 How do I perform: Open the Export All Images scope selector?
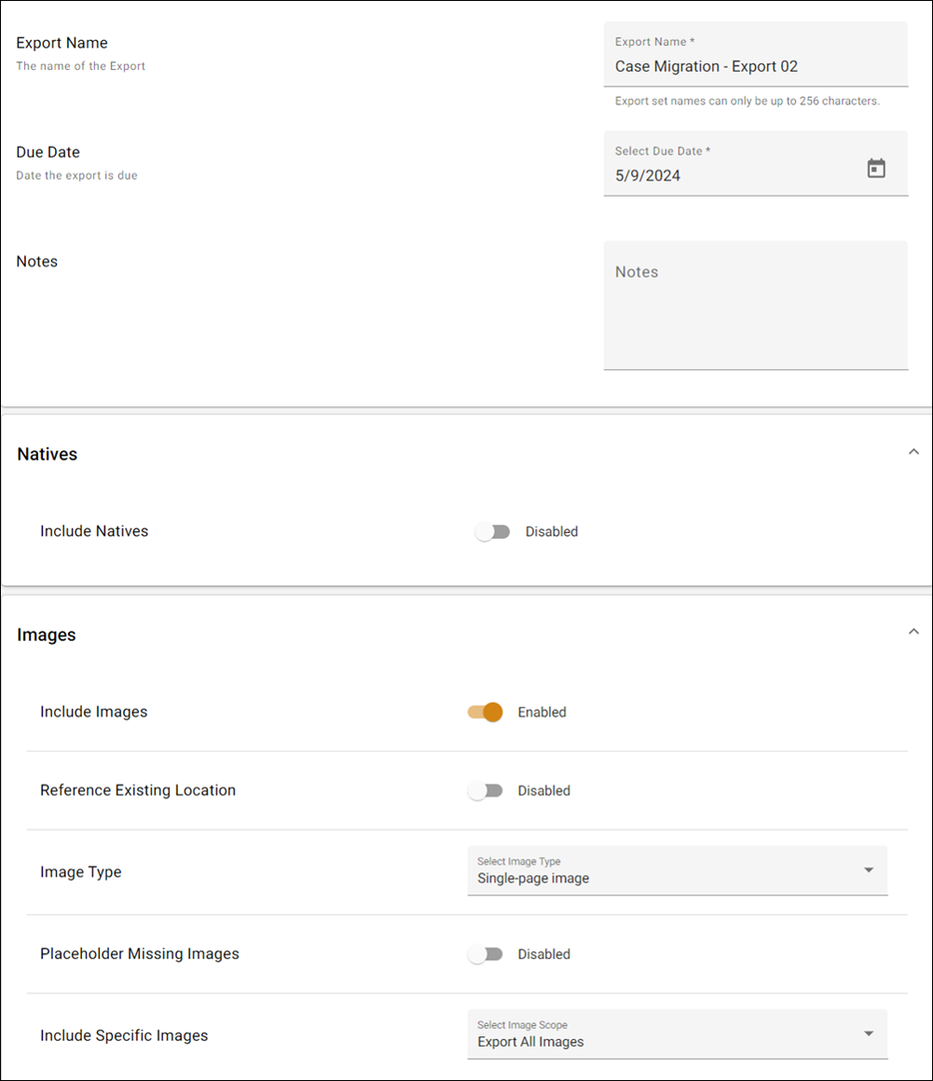point(678,1034)
